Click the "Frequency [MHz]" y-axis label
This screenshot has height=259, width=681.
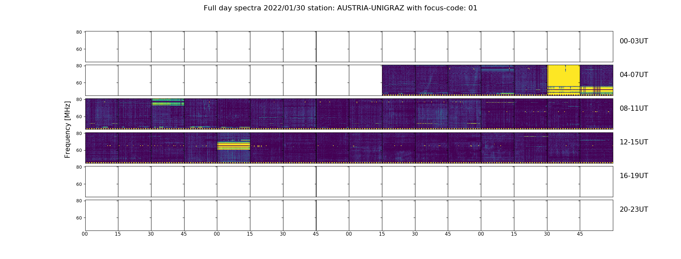[x=67, y=129]
